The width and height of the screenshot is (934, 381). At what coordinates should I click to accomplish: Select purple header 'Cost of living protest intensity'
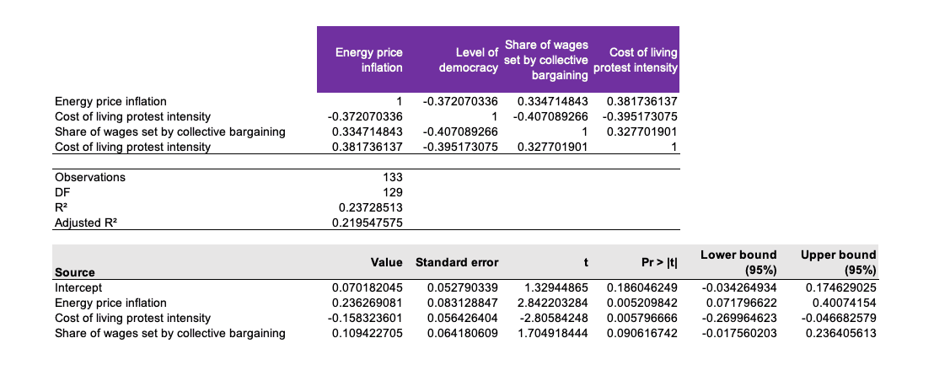point(636,61)
